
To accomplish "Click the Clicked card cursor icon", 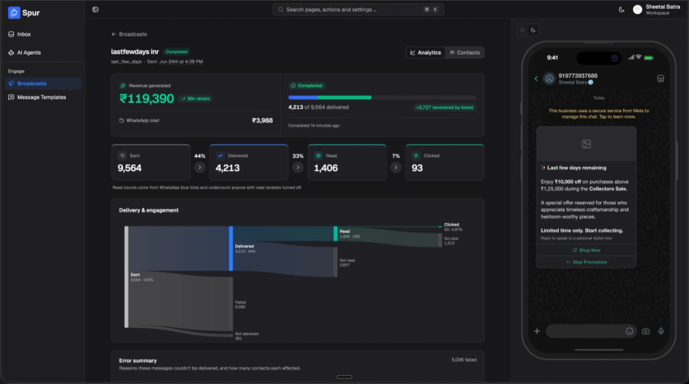I will pos(416,155).
